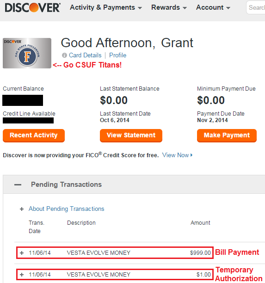265x283 pixels.
Task: Collapse the Pending Transactions section
Action: click(x=18, y=185)
